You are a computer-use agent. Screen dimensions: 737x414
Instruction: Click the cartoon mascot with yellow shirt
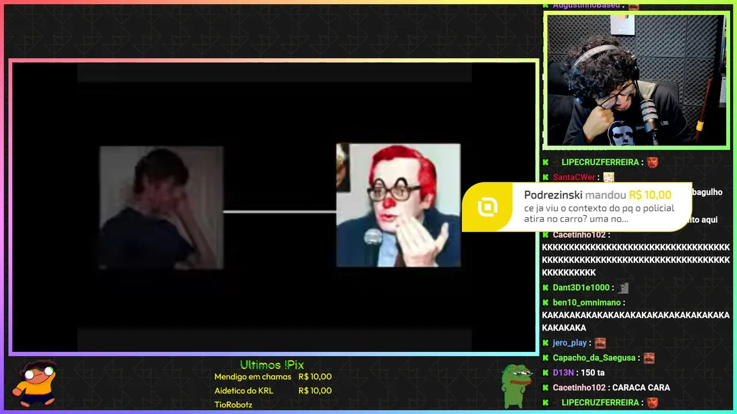[x=36, y=384]
